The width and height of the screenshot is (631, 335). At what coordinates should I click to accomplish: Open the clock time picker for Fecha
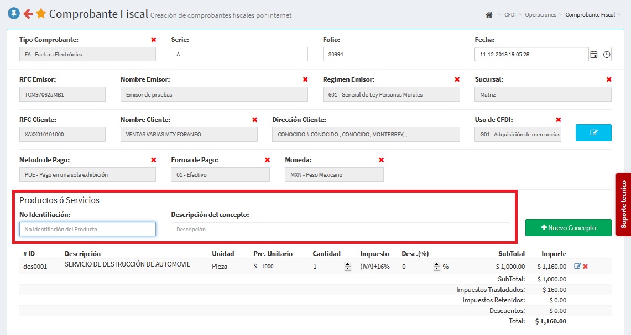[x=607, y=55]
